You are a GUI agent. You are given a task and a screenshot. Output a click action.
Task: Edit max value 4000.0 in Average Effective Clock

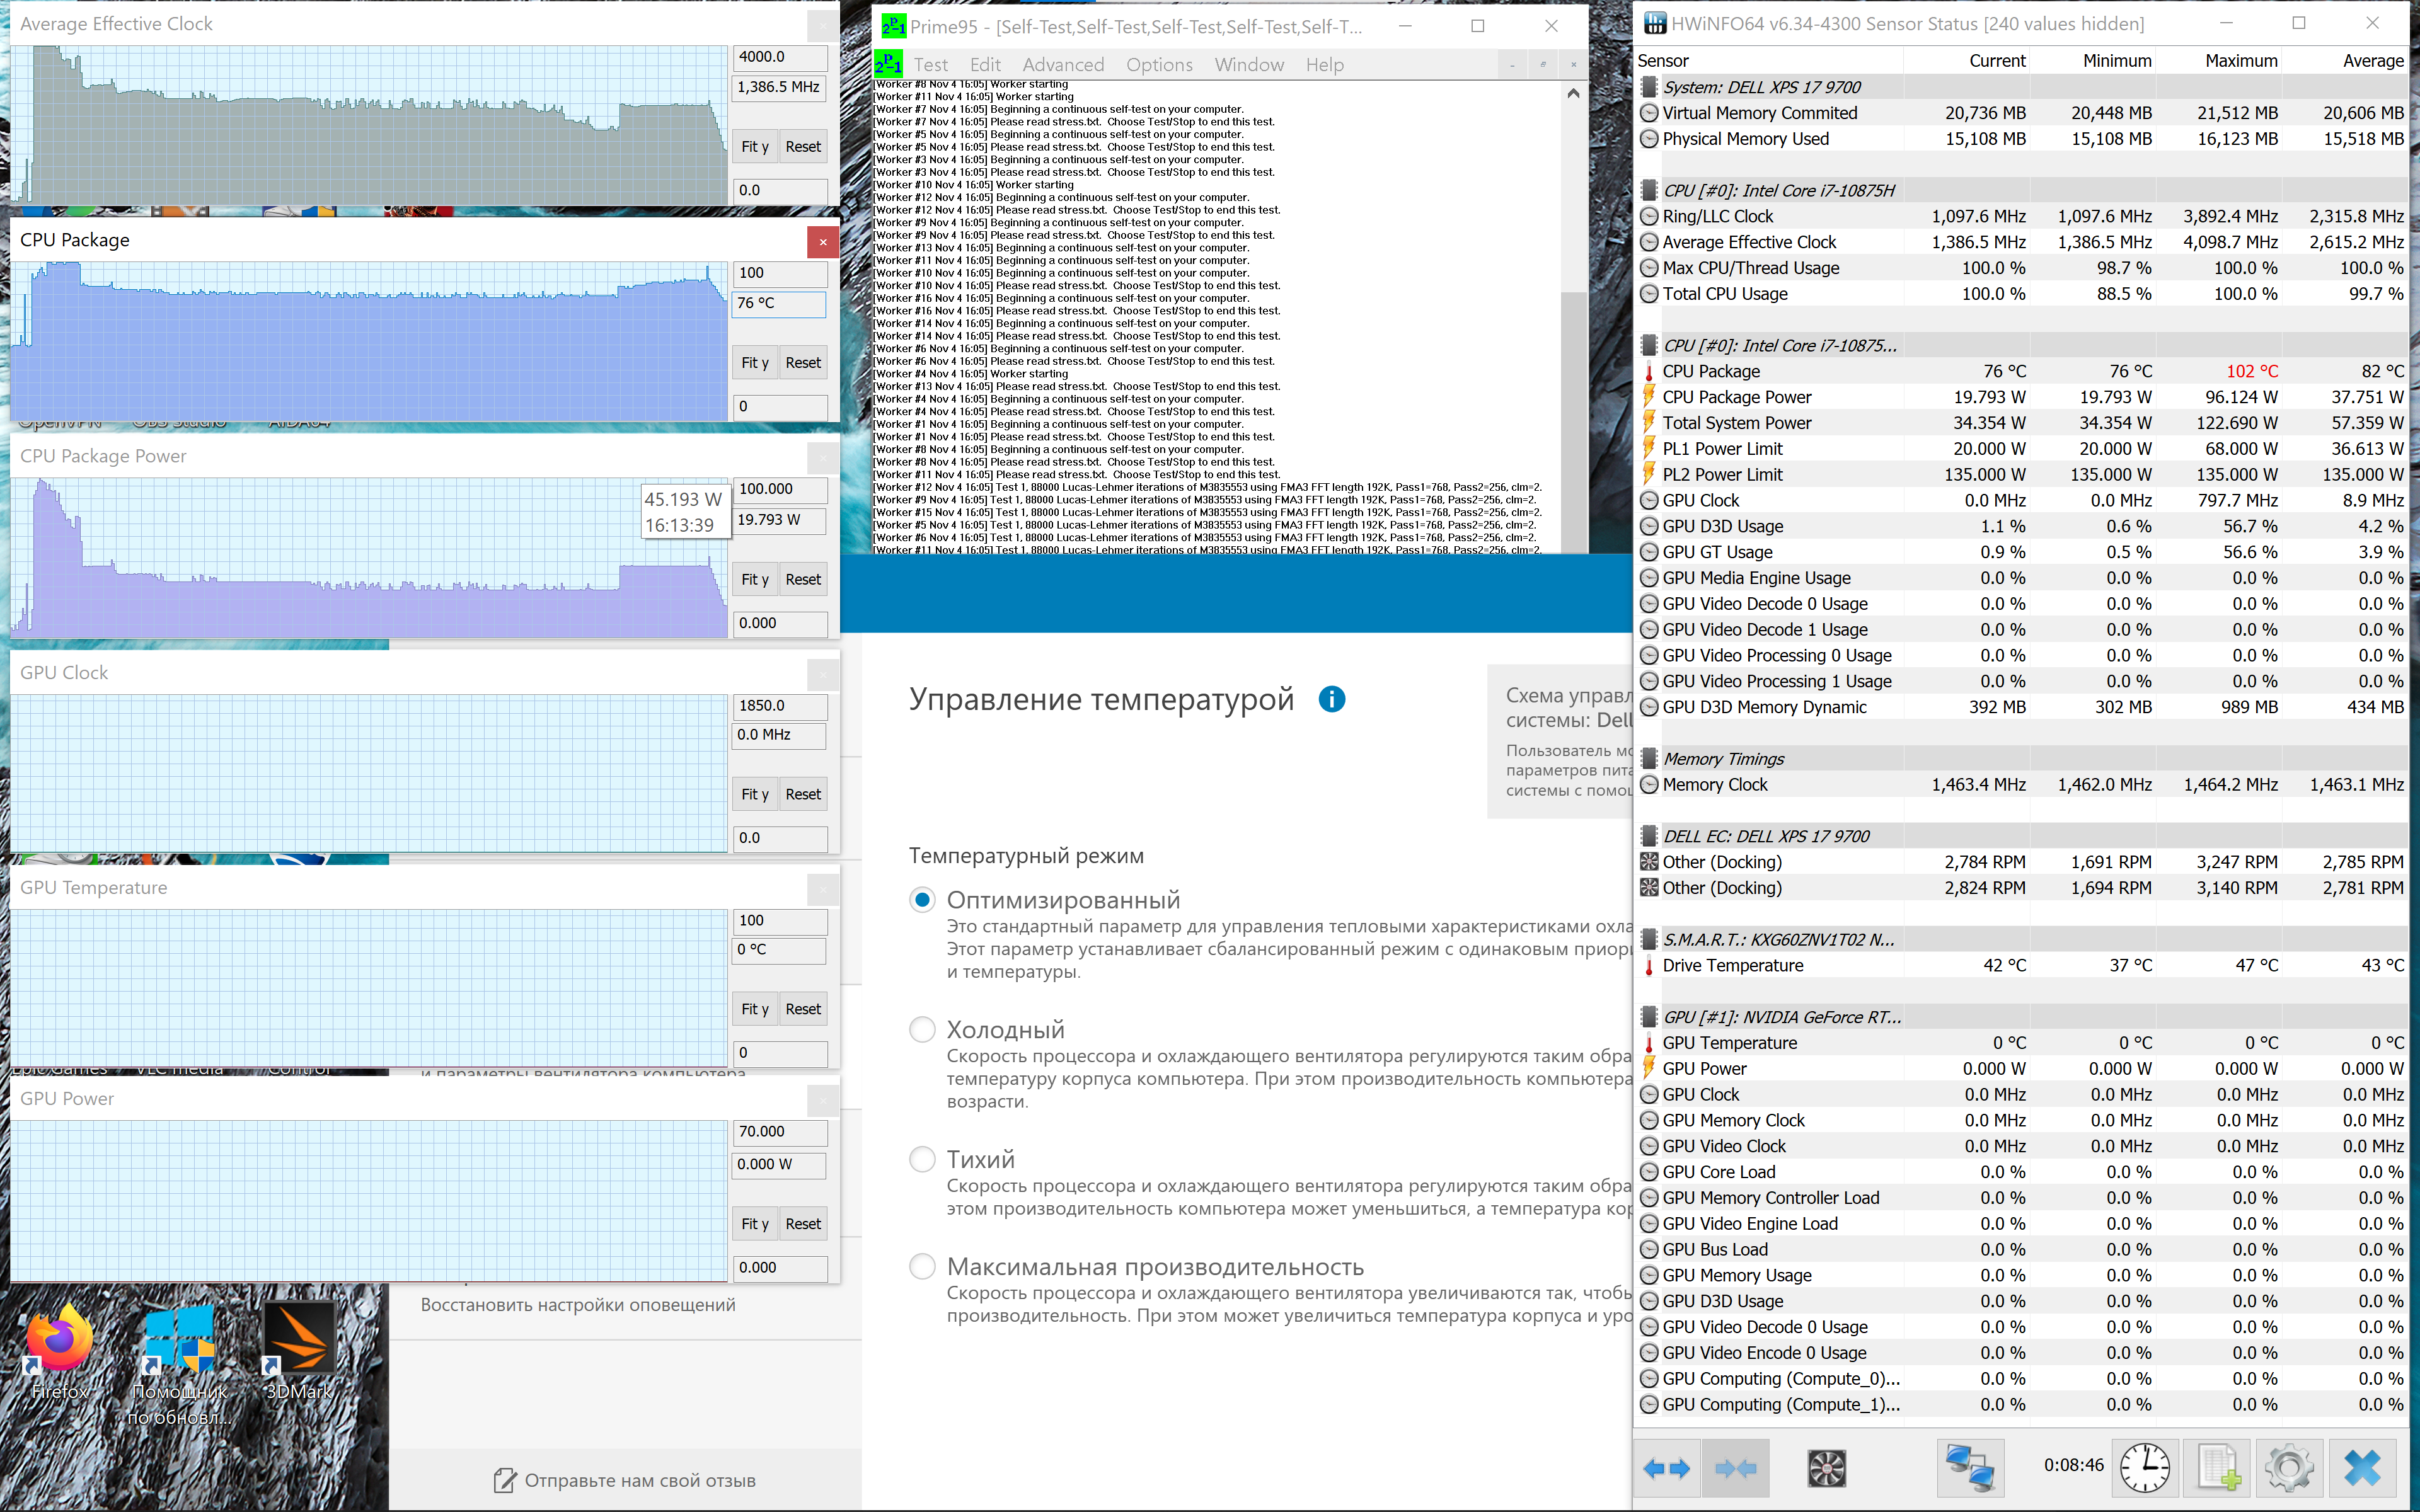(x=780, y=57)
